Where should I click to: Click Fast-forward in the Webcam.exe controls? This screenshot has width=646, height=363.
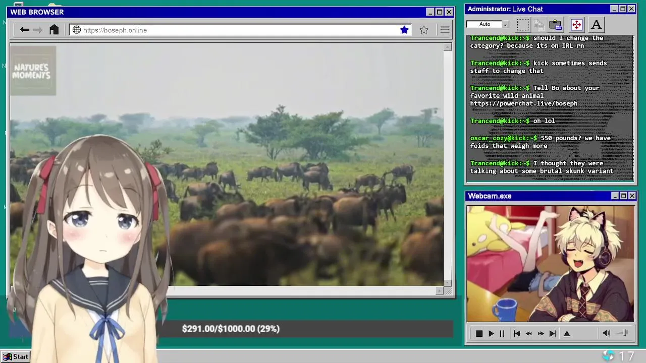541,334
